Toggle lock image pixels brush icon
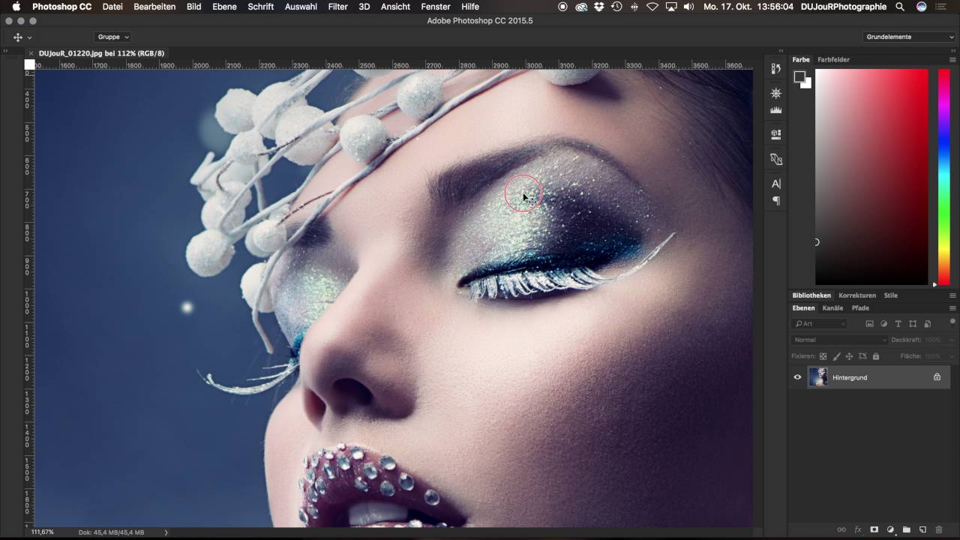Image resolution: width=960 pixels, height=540 pixels. tap(836, 356)
